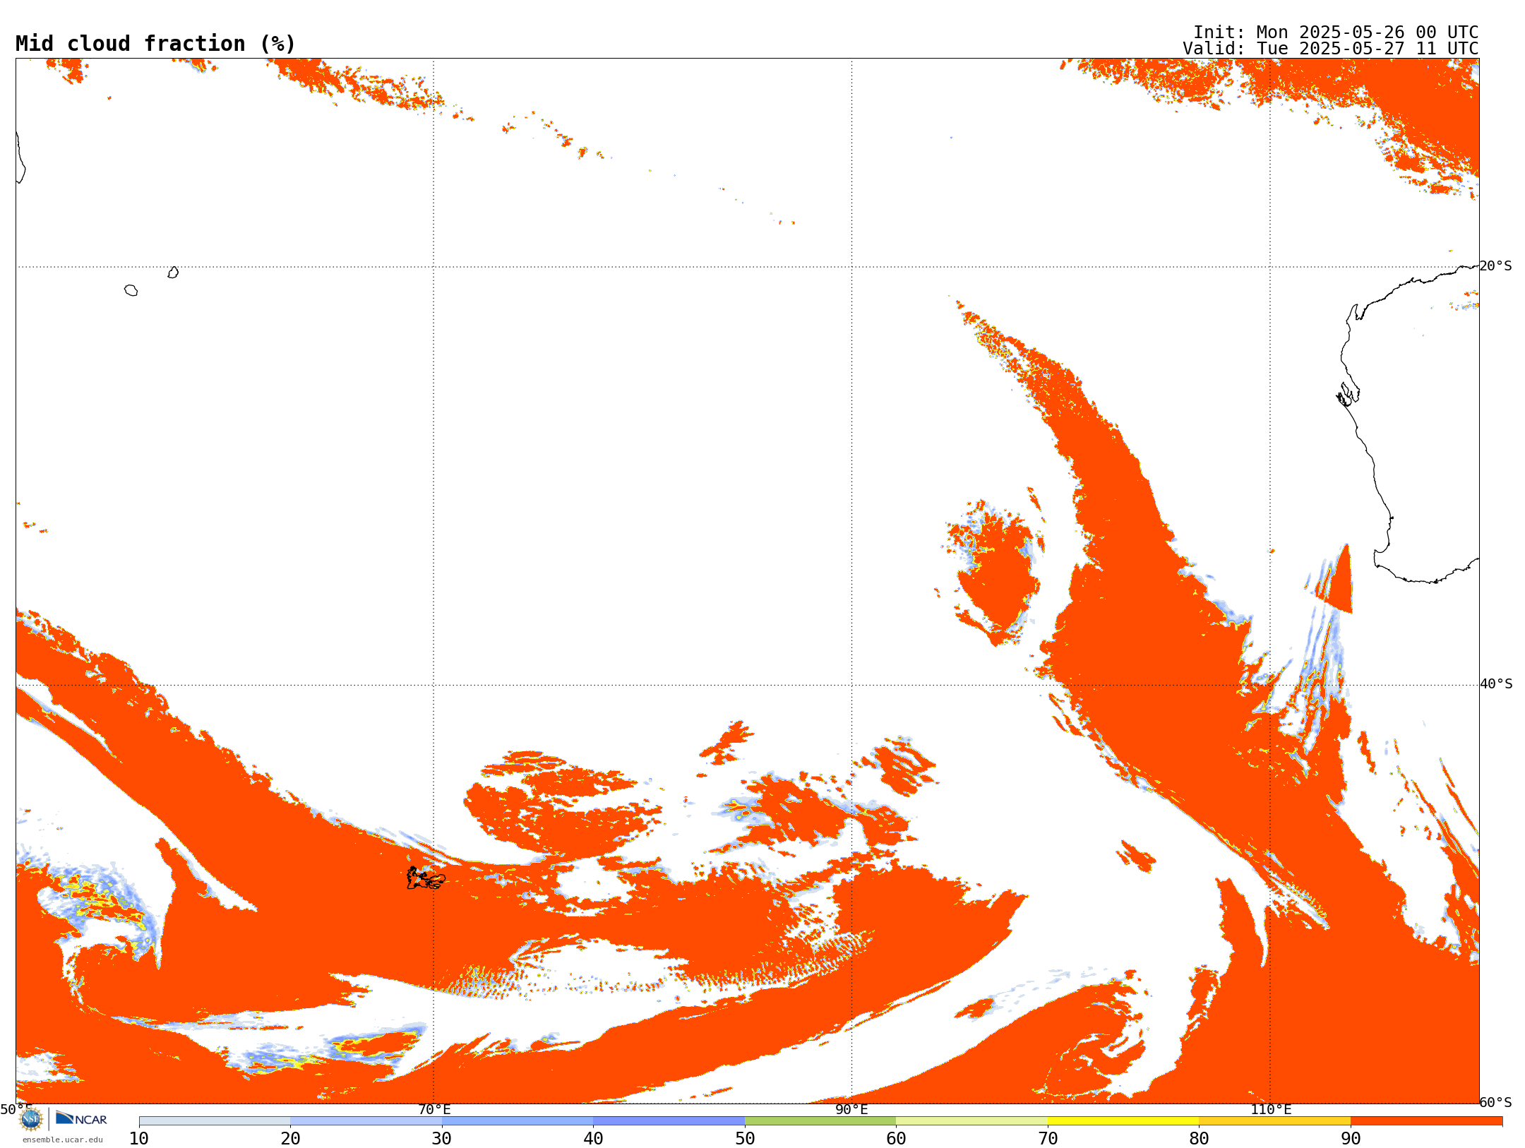
Task: Click the colorbar label 10
Action: 139,1139
